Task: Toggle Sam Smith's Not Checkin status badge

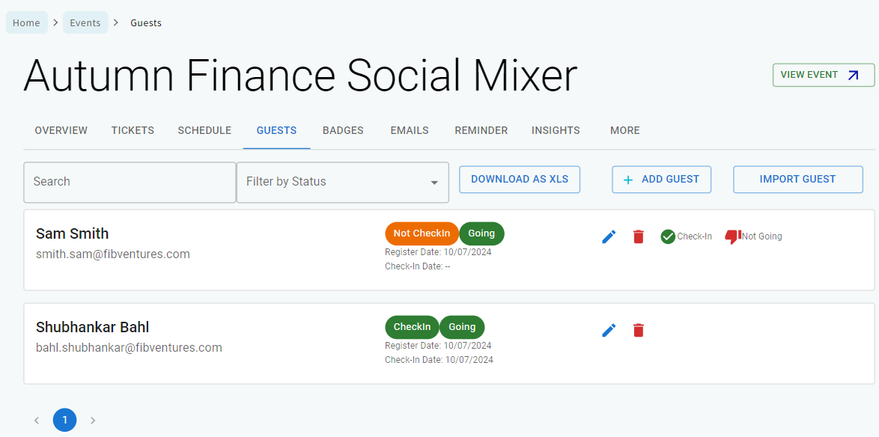Action: tap(422, 233)
